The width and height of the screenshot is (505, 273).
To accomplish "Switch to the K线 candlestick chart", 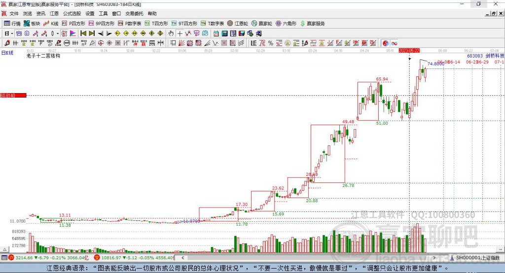I will coord(51,24).
